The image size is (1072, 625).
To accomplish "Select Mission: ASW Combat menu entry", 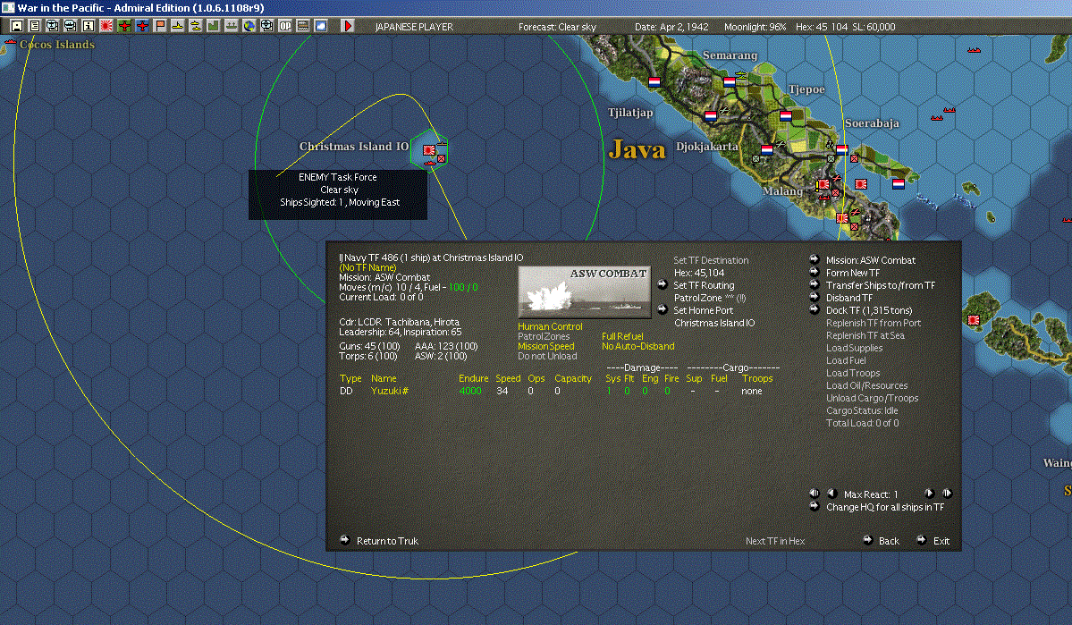I will pos(870,260).
